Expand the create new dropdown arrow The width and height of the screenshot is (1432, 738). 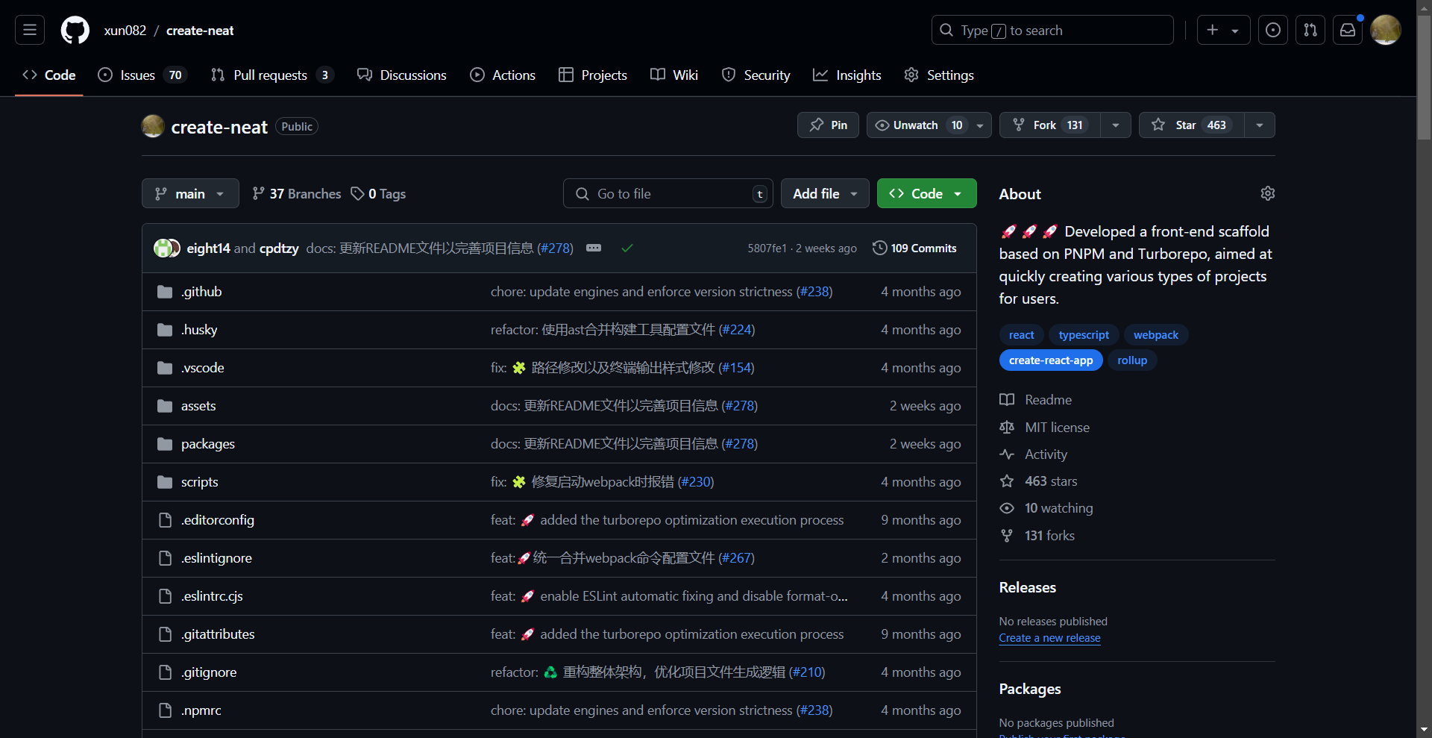pyautogui.click(x=1236, y=31)
